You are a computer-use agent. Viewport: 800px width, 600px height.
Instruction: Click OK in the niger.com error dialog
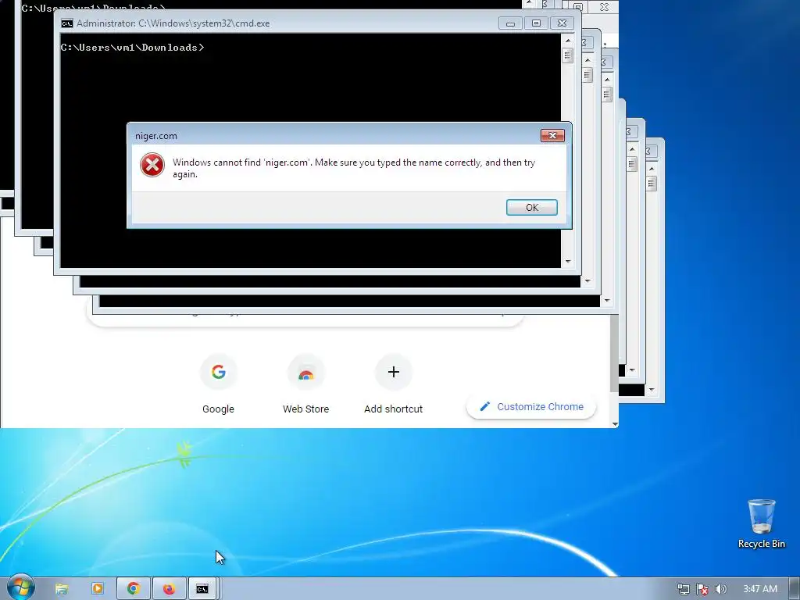[531, 207]
